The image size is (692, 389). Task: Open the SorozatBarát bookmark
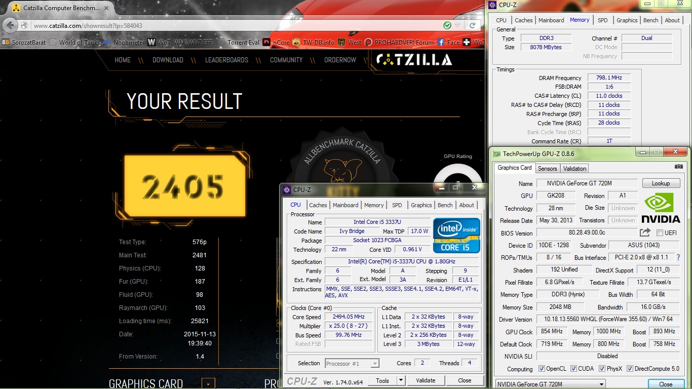[x=23, y=43]
